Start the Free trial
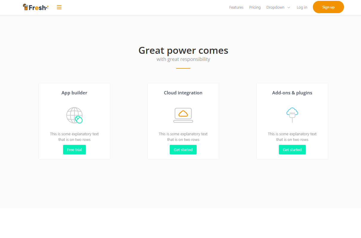This screenshot has width=361, height=238. [x=74, y=150]
